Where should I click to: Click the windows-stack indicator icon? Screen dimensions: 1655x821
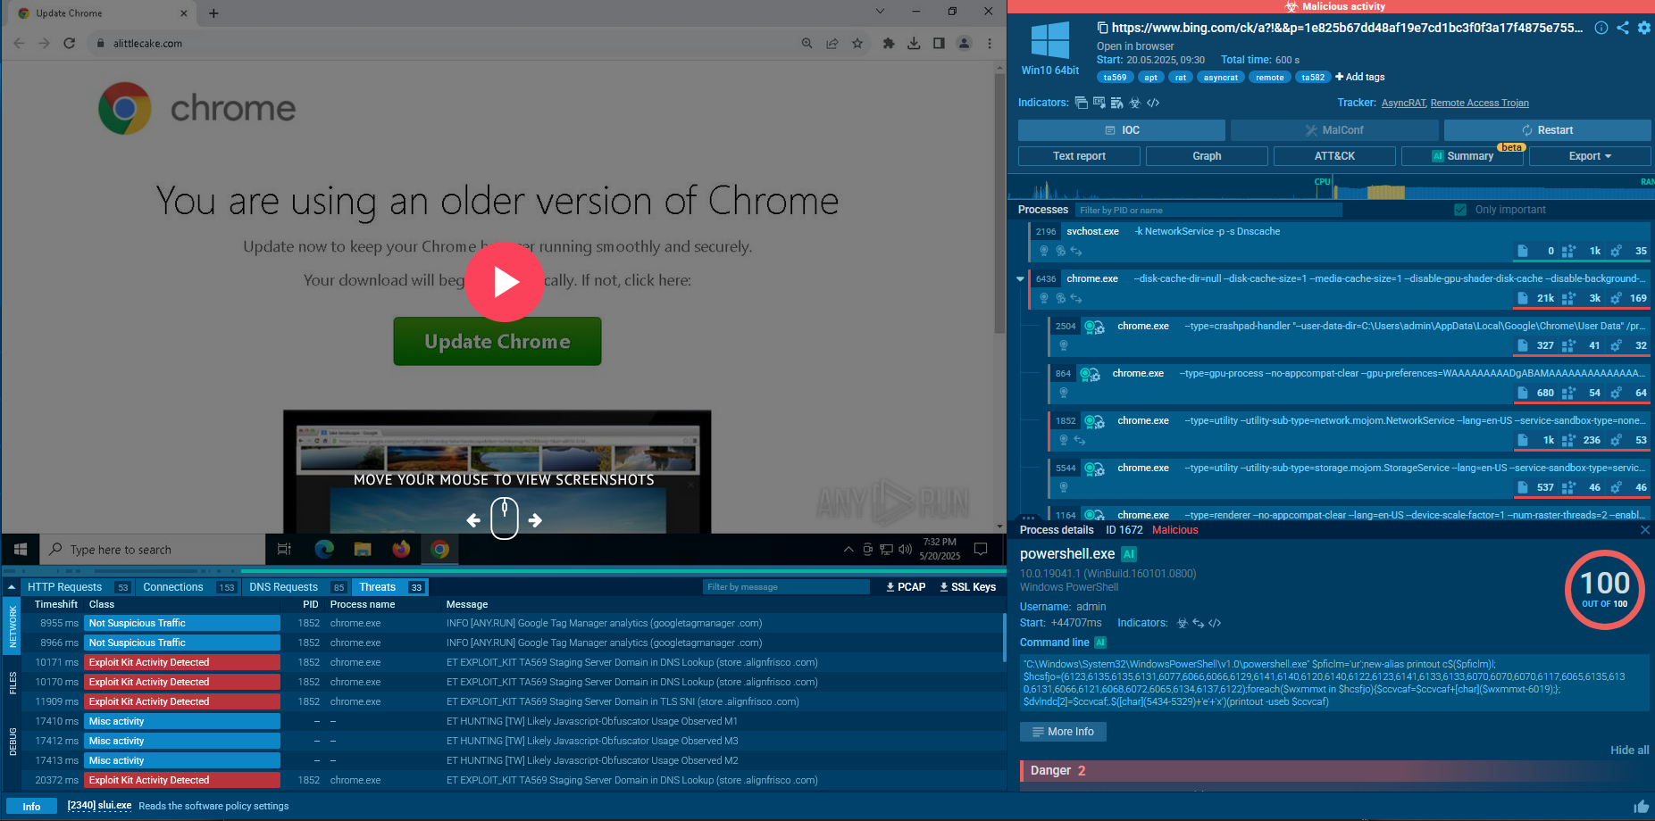(x=1082, y=103)
